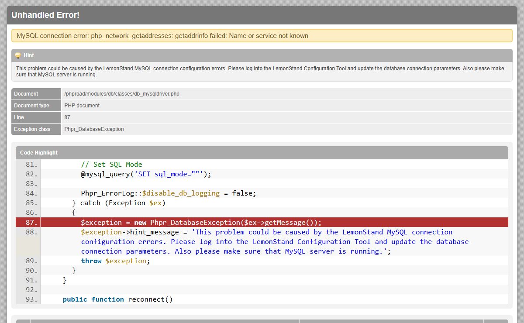Click the 'public function reconnect()' line
This screenshot has height=323, width=524.
click(x=118, y=299)
